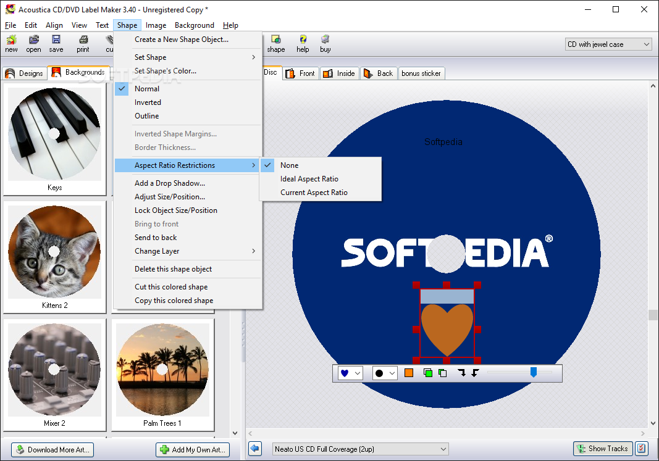
Task: Open the Image menu
Action: [x=156, y=25]
